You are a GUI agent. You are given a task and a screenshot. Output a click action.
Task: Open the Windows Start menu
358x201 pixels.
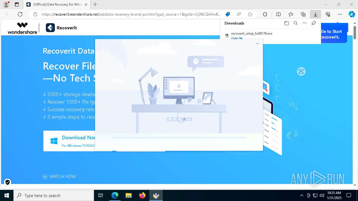click(x=7, y=195)
